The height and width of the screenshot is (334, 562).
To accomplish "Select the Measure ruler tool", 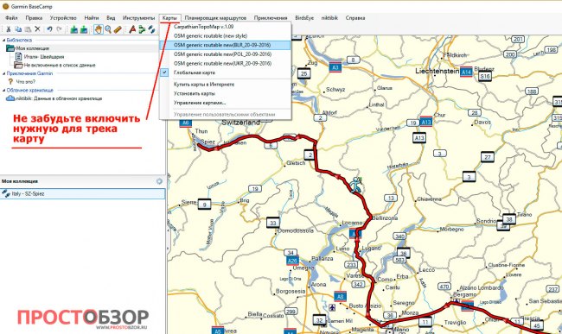I will click(118, 29).
